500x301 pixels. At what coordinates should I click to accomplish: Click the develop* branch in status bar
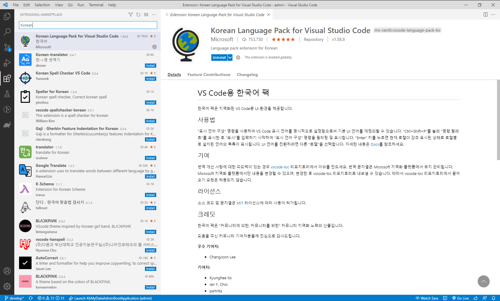14,298
